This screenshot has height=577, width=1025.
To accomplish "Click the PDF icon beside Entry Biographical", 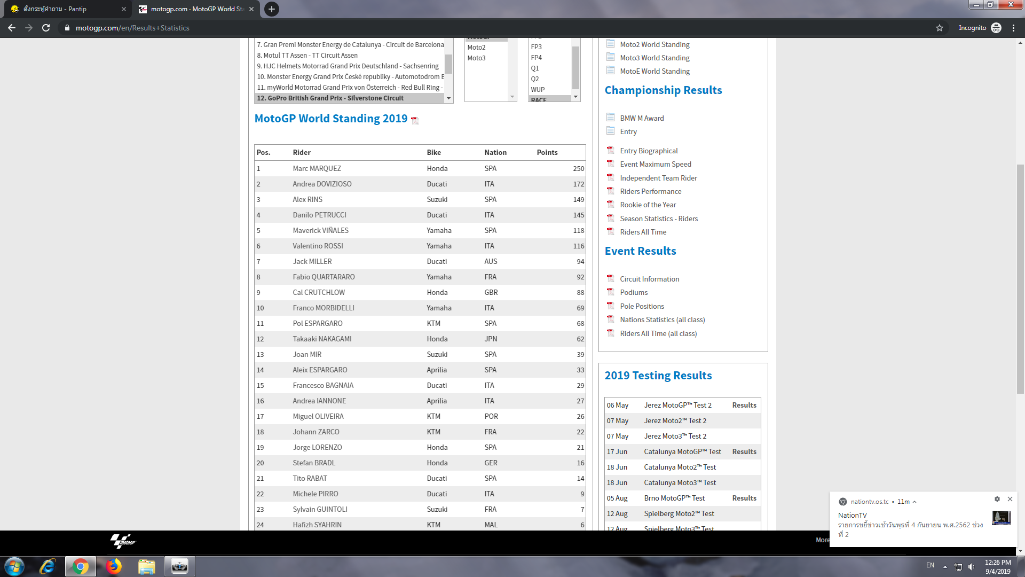I will click(x=611, y=150).
